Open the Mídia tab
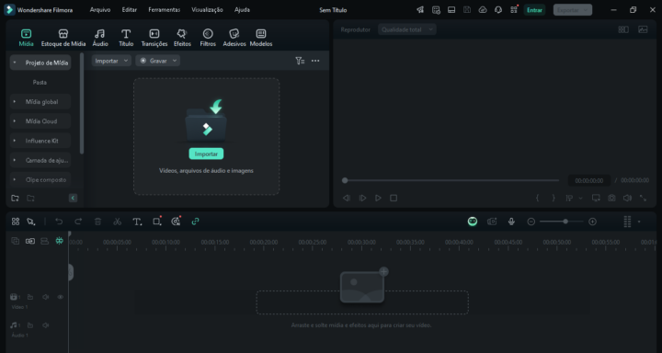Screen dimensions: 662x353 click(x=26, y=38)
